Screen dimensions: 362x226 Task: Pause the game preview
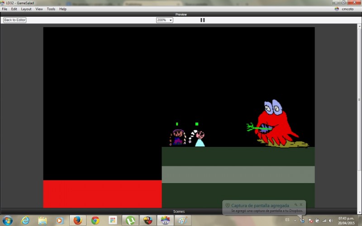[x=202, y=20]
